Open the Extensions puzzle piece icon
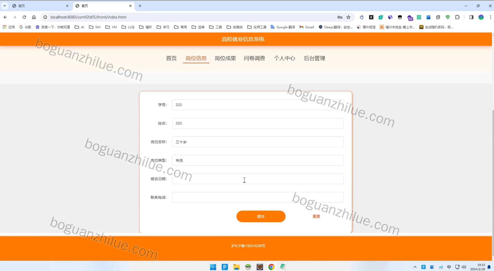 457,17
